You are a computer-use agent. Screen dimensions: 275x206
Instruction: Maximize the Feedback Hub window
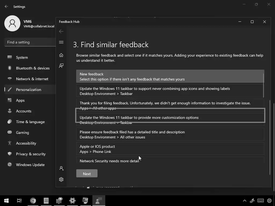(252, 22)
